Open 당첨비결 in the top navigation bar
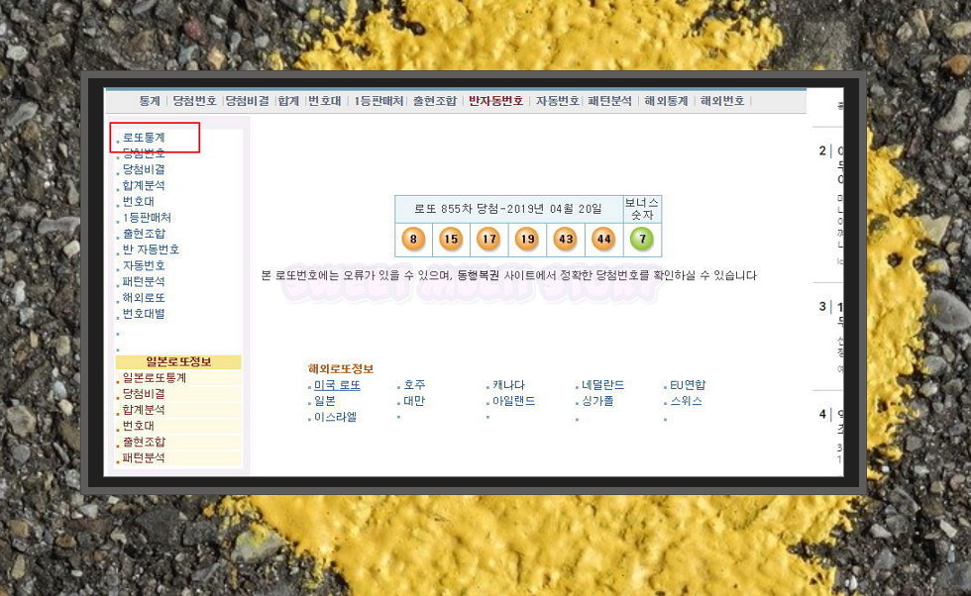 coord(247,101)
